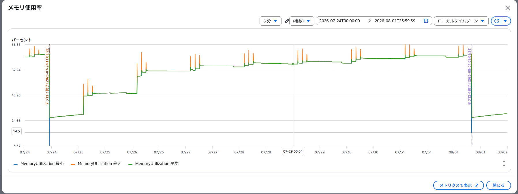The height and width of the screenshot is (194, 518).
Task: Select the MemoryUtilization 平均 legend label
Action: point(157,163)
